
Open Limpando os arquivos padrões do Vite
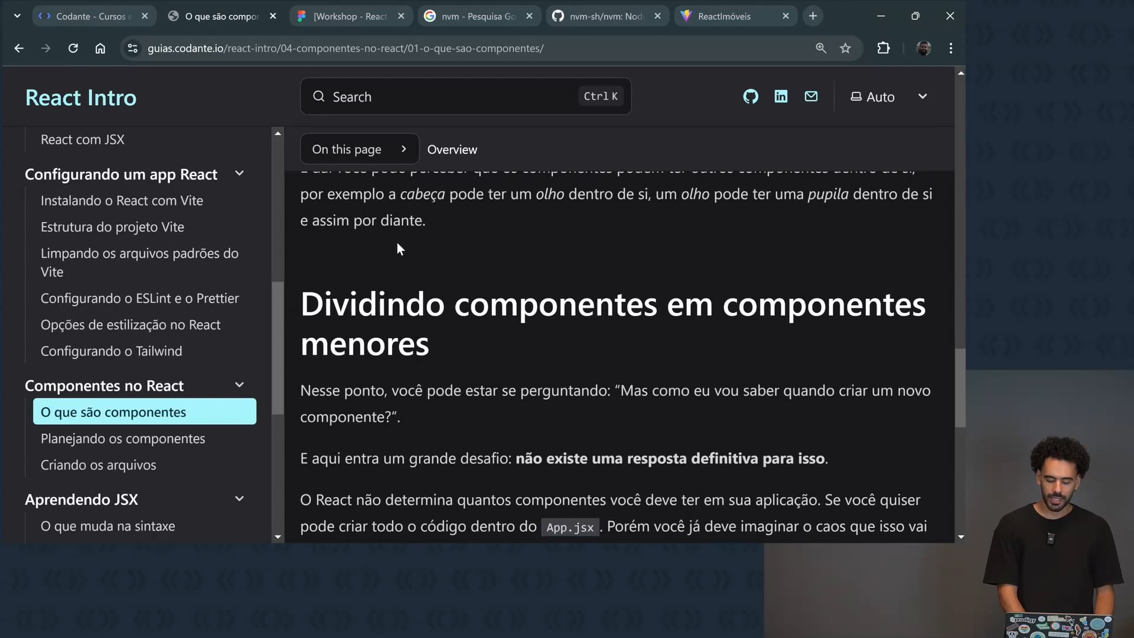click(x=139, y=262)
